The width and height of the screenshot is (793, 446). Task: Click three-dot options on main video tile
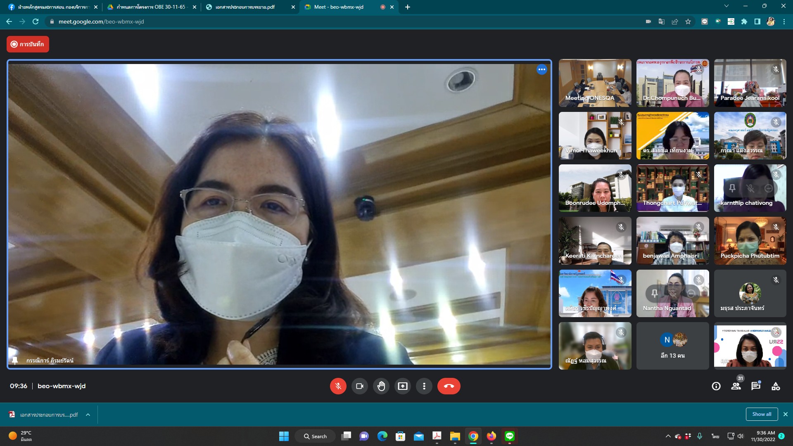(x=541, y=69)
